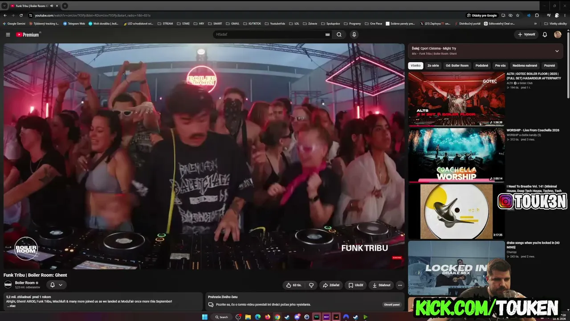Open the STAKE bookmarks folder
This screenshot has width=570, height=321.
coord(183,24)
